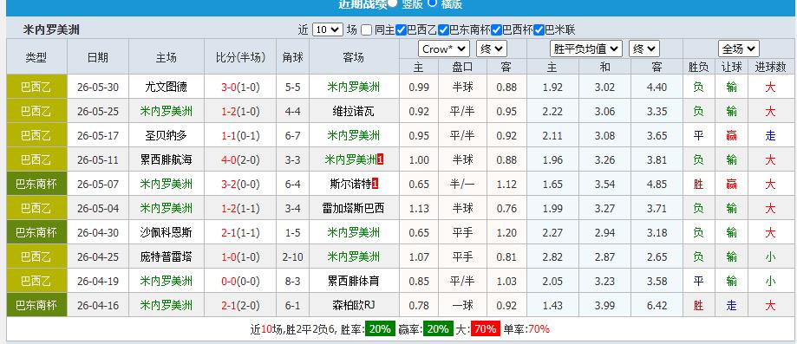Click the 1-0 score on 26-04-25
Screen dimensions: 797x344
click(228, 257)
